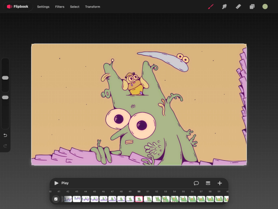The width and height of the screenshot is (278, 209).
Task: Toggle the loop playback icon
Action: (x=196, y=183)
